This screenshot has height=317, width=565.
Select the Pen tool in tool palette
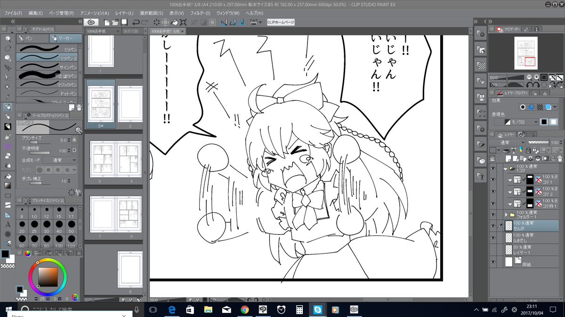coord(8,107)
